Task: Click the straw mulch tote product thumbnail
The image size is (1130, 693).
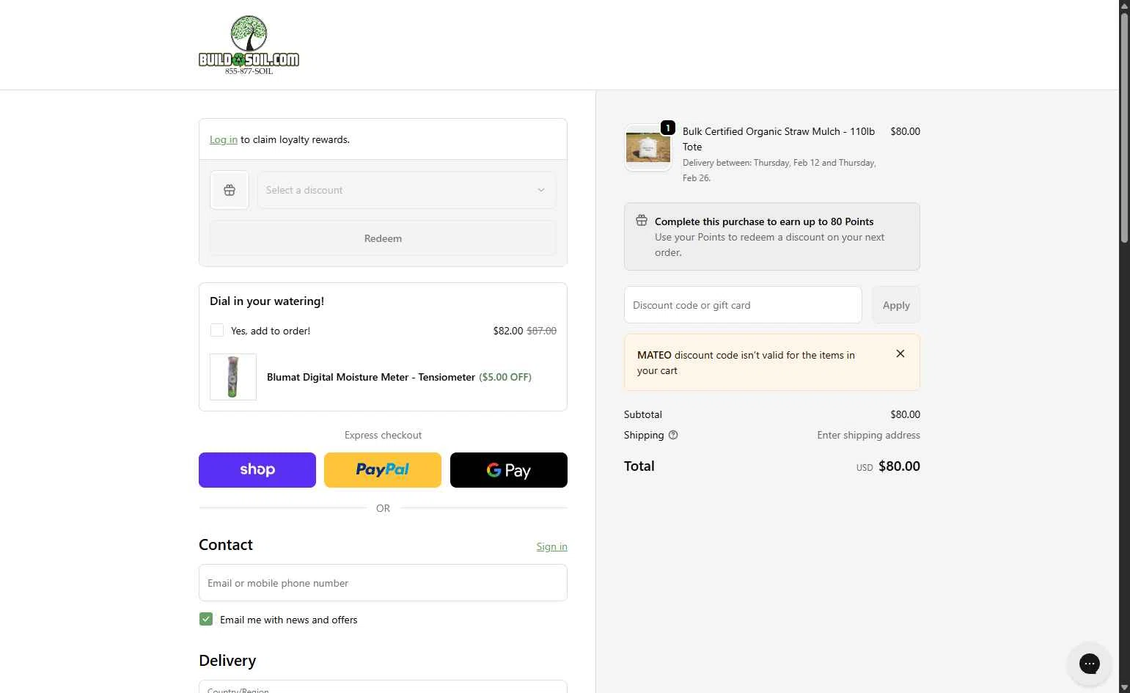Action: pos(648,147)
